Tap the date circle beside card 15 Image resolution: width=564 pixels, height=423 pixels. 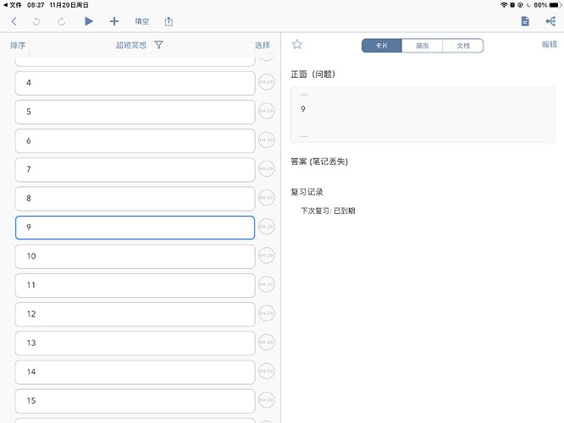(x=267, y=400)
